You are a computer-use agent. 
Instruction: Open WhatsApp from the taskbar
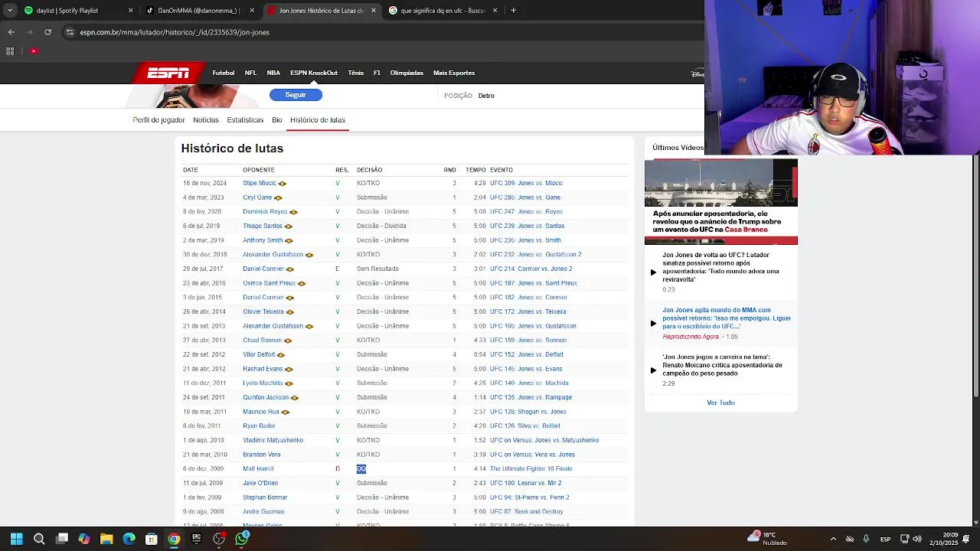(242, 539)
